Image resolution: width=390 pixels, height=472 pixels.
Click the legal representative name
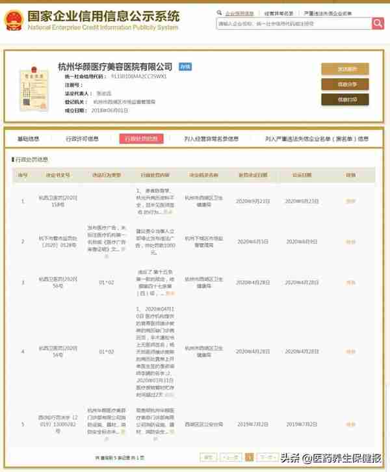click(x=104, y=94)
